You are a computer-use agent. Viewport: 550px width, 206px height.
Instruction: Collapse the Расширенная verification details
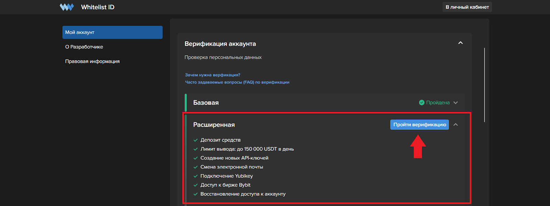455,125
